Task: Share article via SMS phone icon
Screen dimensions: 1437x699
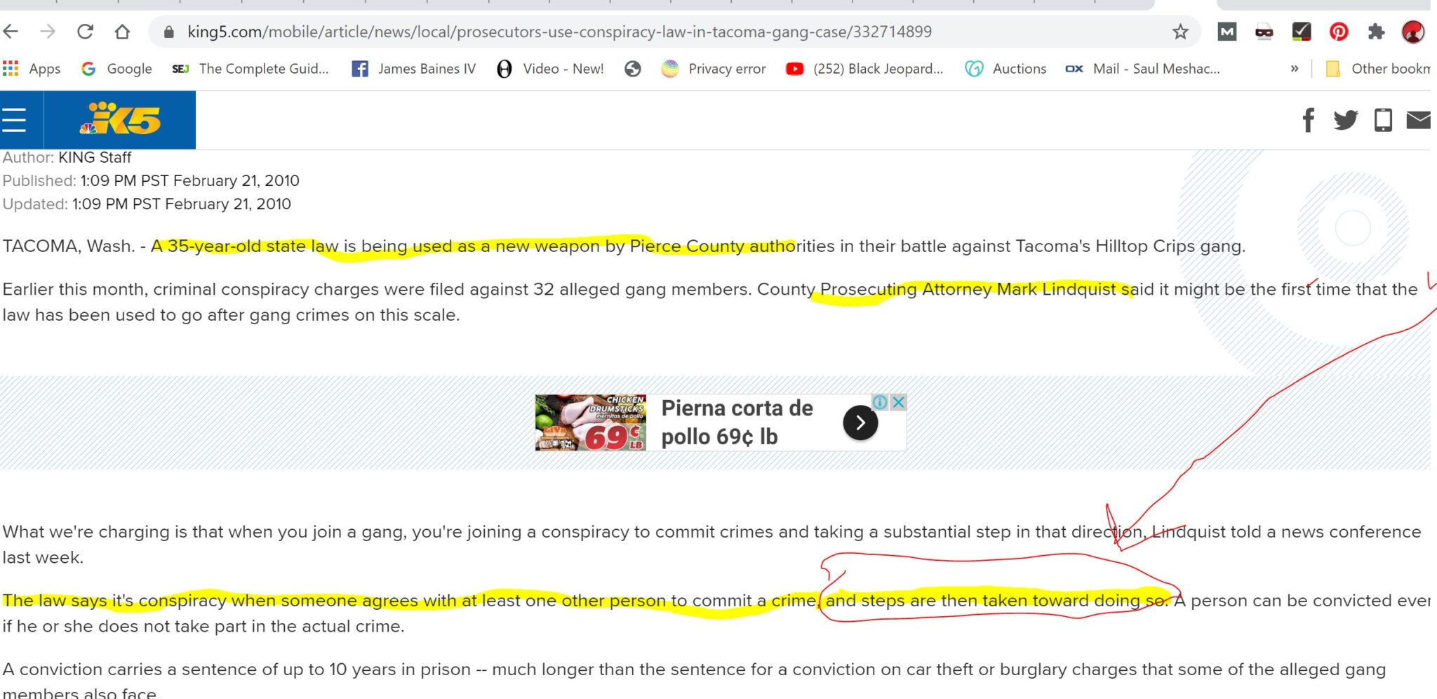Action: [1383, 120]
